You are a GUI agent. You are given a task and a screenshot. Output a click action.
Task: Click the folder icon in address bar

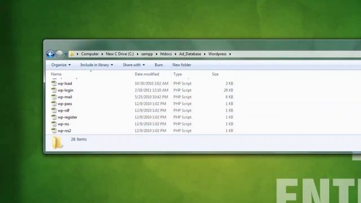(72, 54)
